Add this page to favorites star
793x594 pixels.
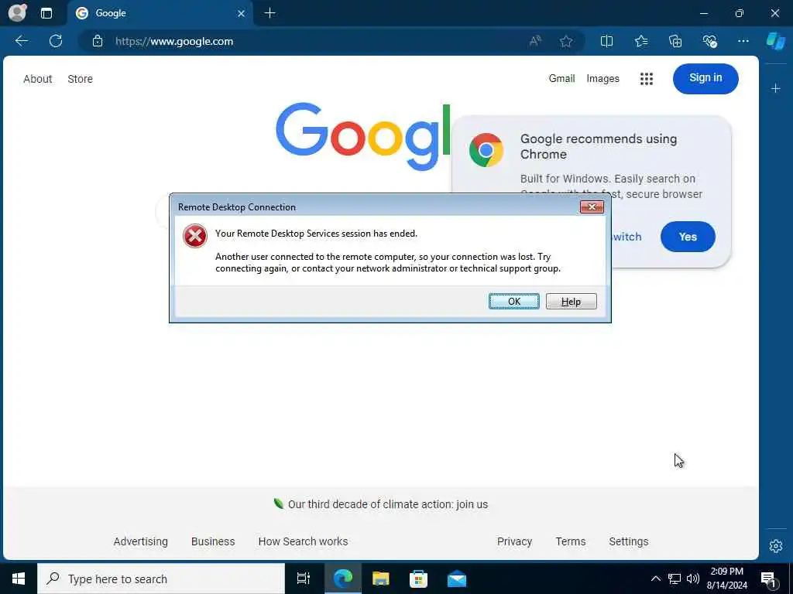click(x=566, y=42)
